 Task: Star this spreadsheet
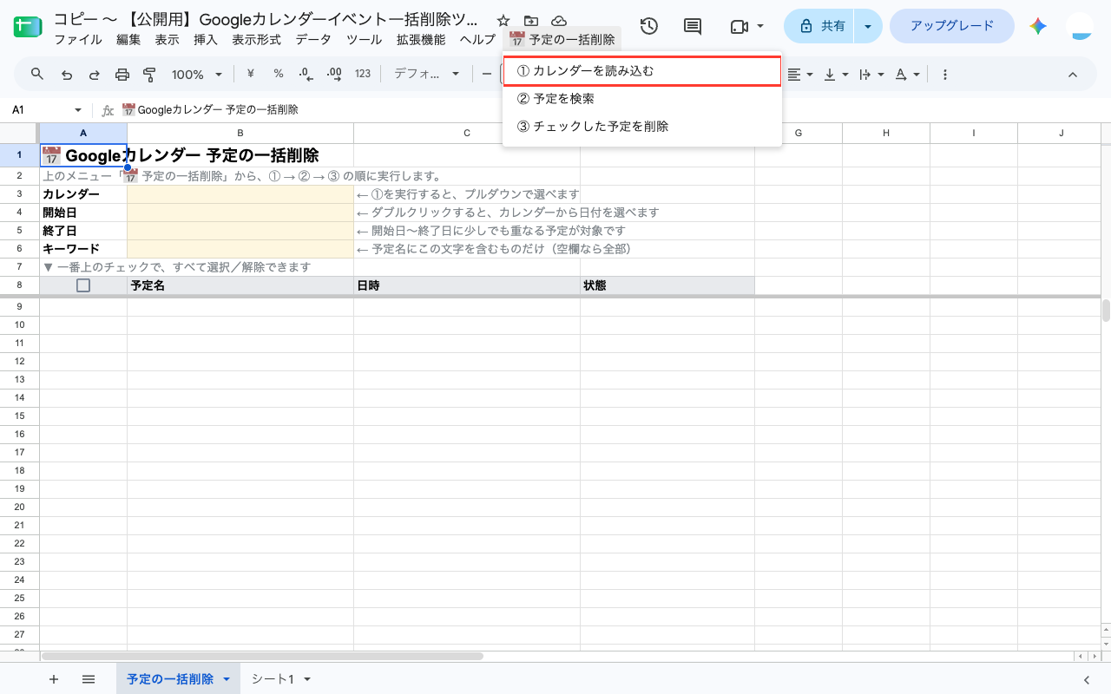coord(503,21)
